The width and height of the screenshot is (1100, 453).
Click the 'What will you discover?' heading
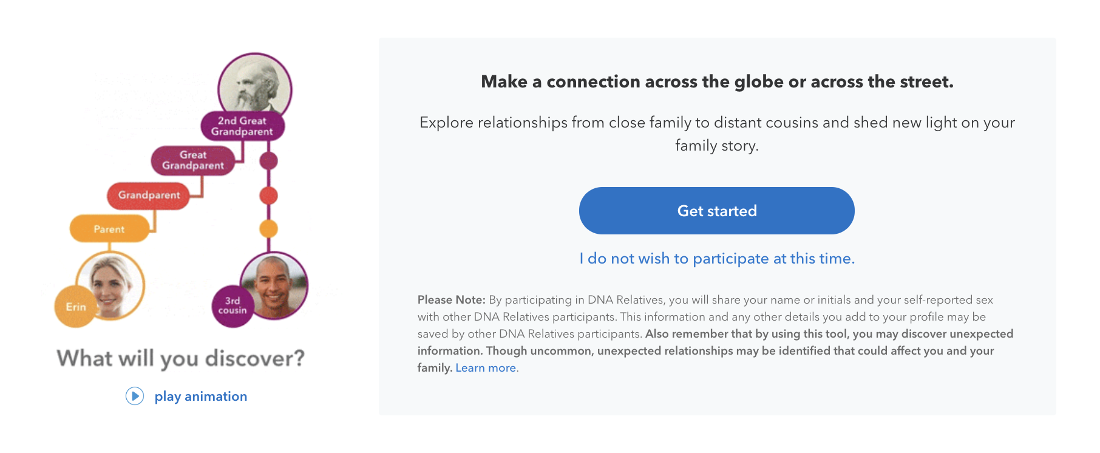(181, 358)
